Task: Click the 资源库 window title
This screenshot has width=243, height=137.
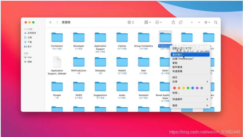Action: [x=66, y=22]
